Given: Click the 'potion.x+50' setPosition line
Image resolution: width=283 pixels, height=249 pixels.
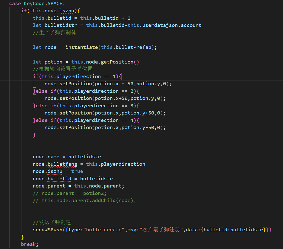Looking at the screenshot, I should pos(105,98).
